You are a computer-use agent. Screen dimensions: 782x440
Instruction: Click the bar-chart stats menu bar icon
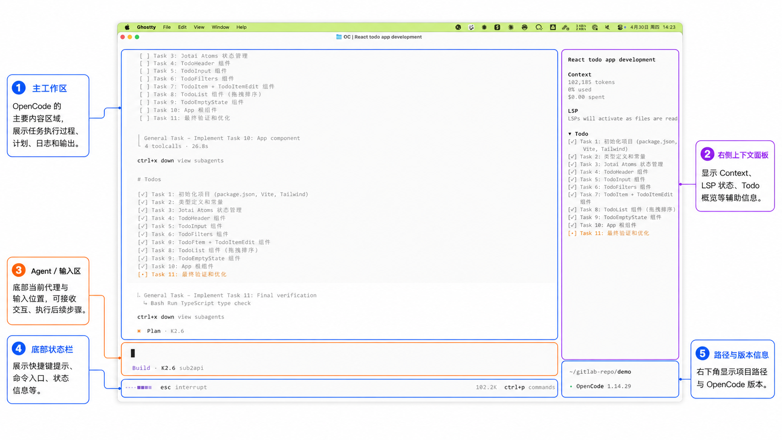[565, 27]
